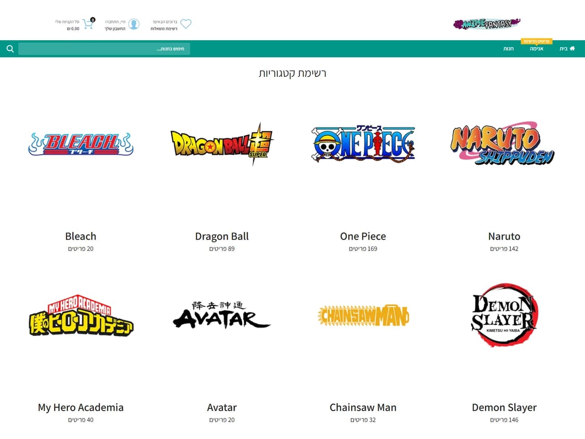
Task: Click the "רשימת קטגוריות" page heading
Action: tap(292, 73)
